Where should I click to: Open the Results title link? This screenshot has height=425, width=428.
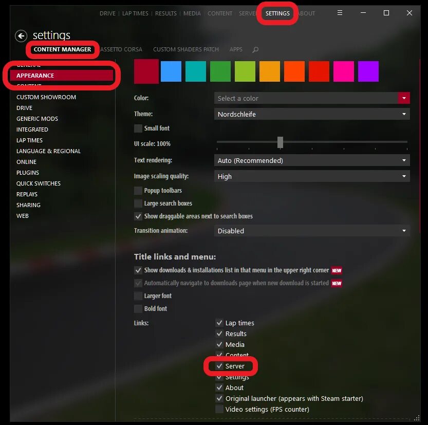165,13
